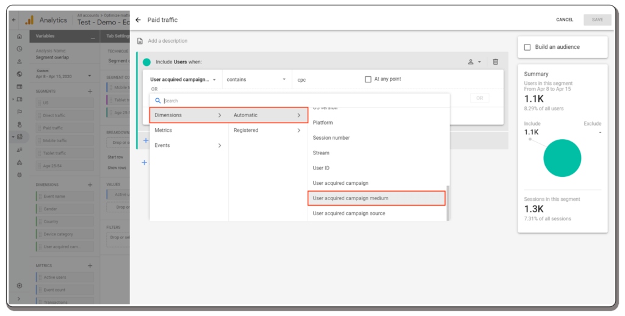This screenshot has width=625, height=316.
Task: Click the CANCEL button
Action: [565, 20]
